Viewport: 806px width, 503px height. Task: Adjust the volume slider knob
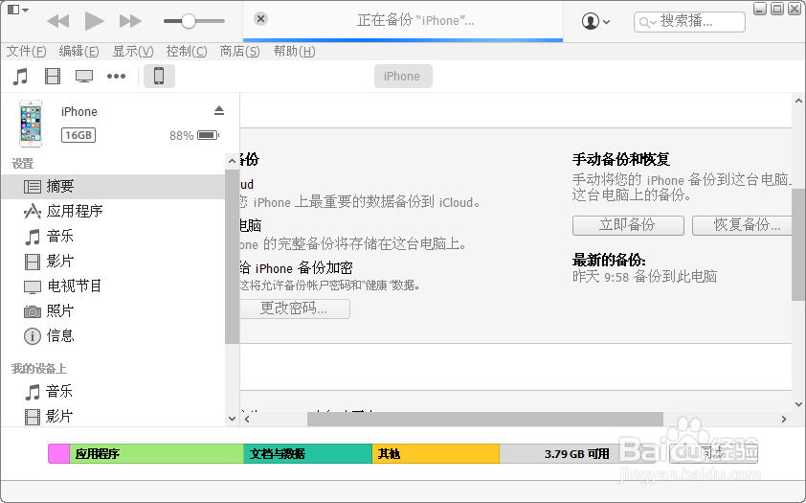[189, 21]
